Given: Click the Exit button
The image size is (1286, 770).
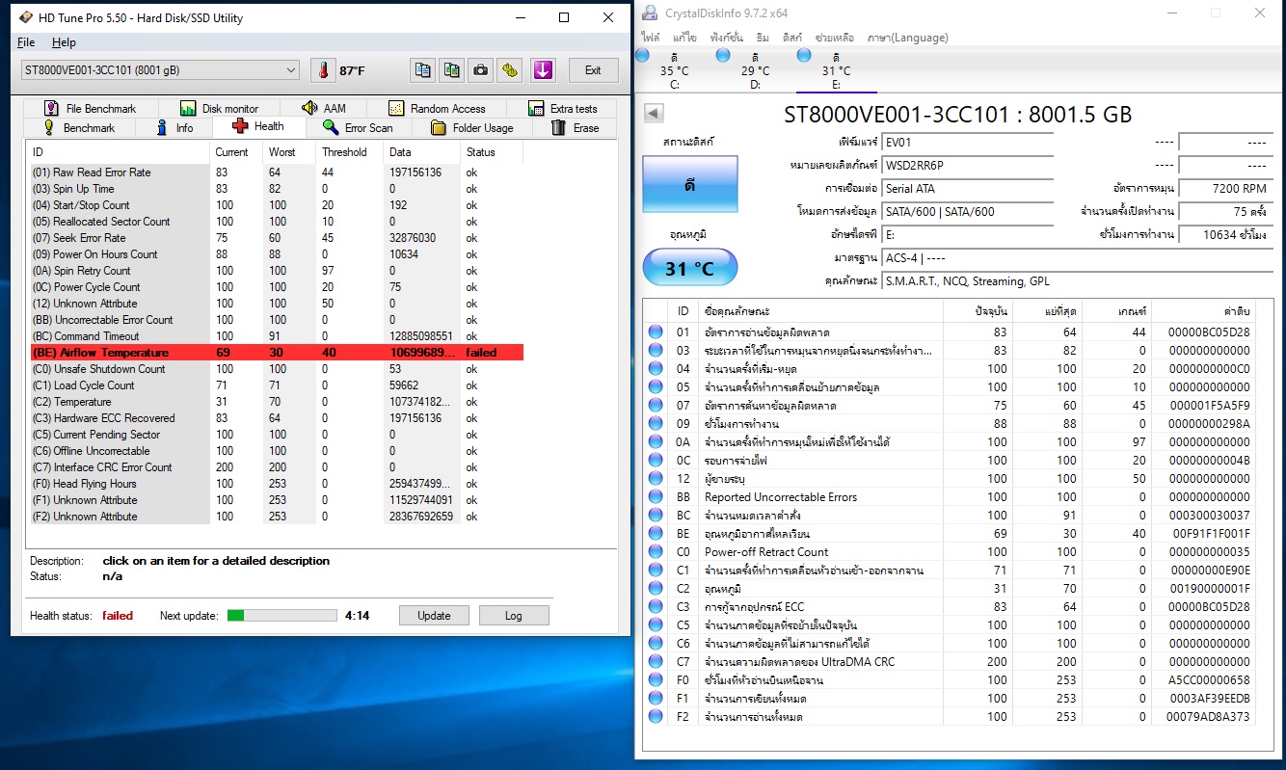Looking at the screenshot, I should coord(593,70).
